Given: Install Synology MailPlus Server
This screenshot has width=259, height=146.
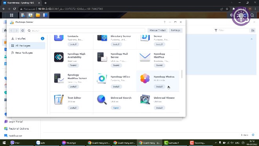Looking at the screenshot, I should [x=73, y=87].
